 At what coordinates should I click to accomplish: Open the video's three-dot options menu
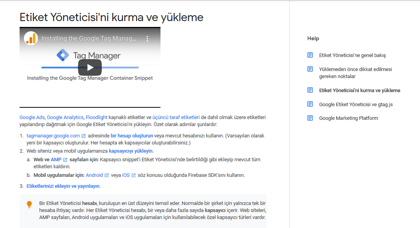tap(147, 39)
